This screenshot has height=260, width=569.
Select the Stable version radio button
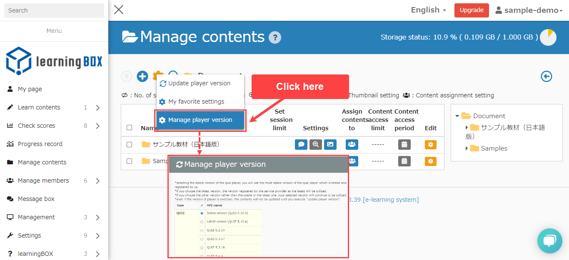tap(202, 213)
